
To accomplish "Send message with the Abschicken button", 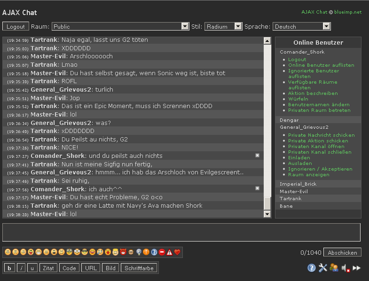I will [342, 252].
